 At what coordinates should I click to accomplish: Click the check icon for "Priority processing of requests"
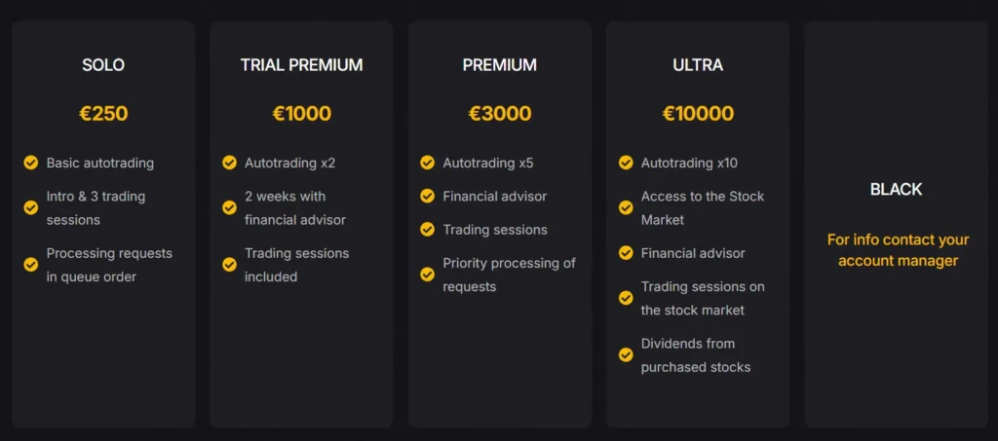click(427, 275)
